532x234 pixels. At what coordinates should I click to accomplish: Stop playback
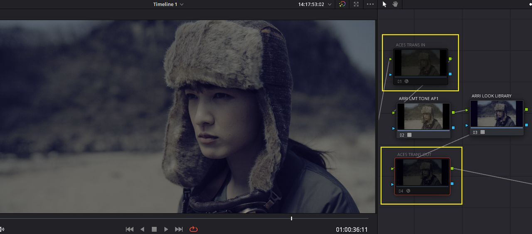154,229
